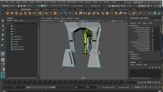The height and width of the screenshot is (92, 163).
Task: Switch to the Sculpting shelf tab
Action: pyautogui.click(x=37, y=9)
